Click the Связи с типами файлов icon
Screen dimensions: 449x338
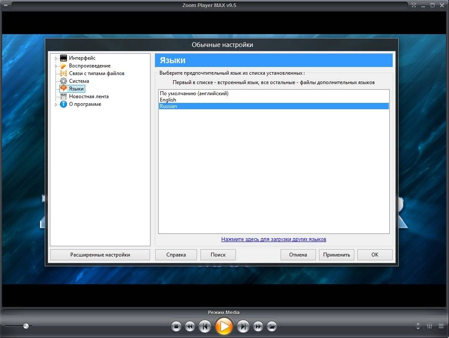point(63,73)
